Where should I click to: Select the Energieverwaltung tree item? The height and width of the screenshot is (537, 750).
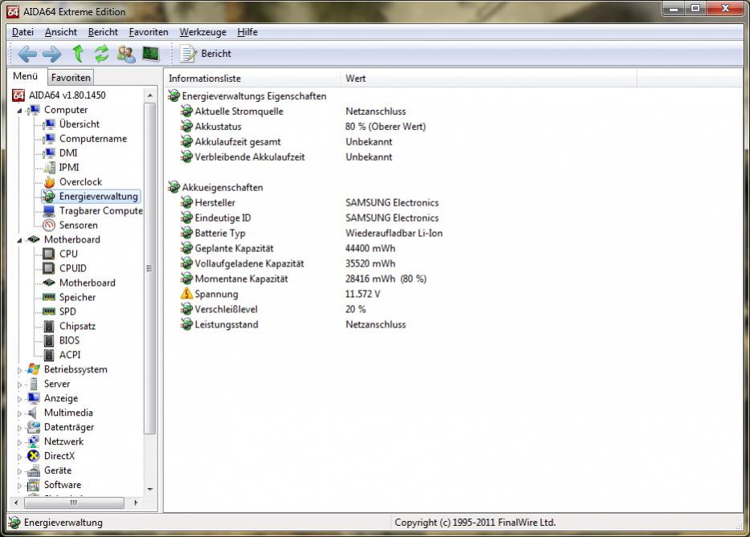click(x=98, y=196)
